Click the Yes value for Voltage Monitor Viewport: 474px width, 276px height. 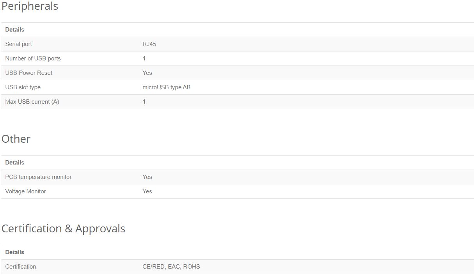coord(147,191)
